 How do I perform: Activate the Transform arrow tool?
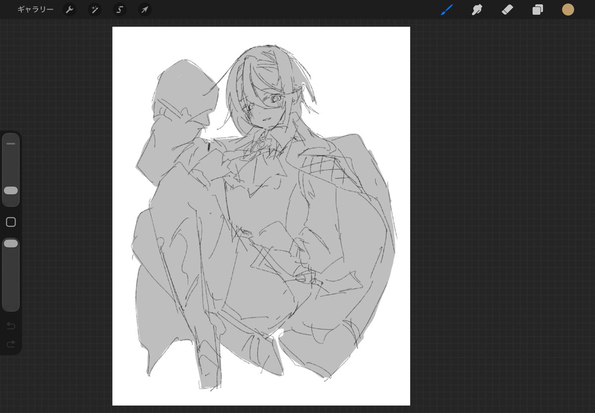click(144, 9)
